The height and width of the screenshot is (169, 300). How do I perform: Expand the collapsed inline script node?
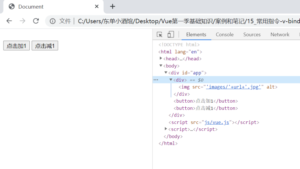tap(166, 129)
